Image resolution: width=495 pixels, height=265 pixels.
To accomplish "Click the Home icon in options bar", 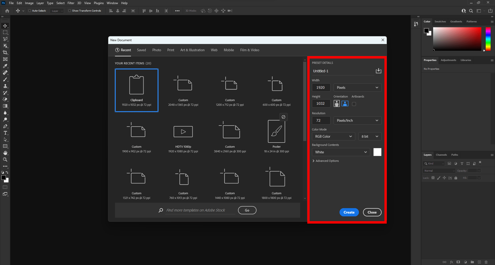I will click(x=7, y=11).
